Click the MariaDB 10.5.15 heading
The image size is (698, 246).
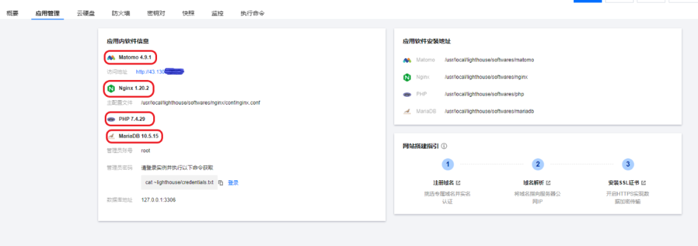tap(138, 136)
